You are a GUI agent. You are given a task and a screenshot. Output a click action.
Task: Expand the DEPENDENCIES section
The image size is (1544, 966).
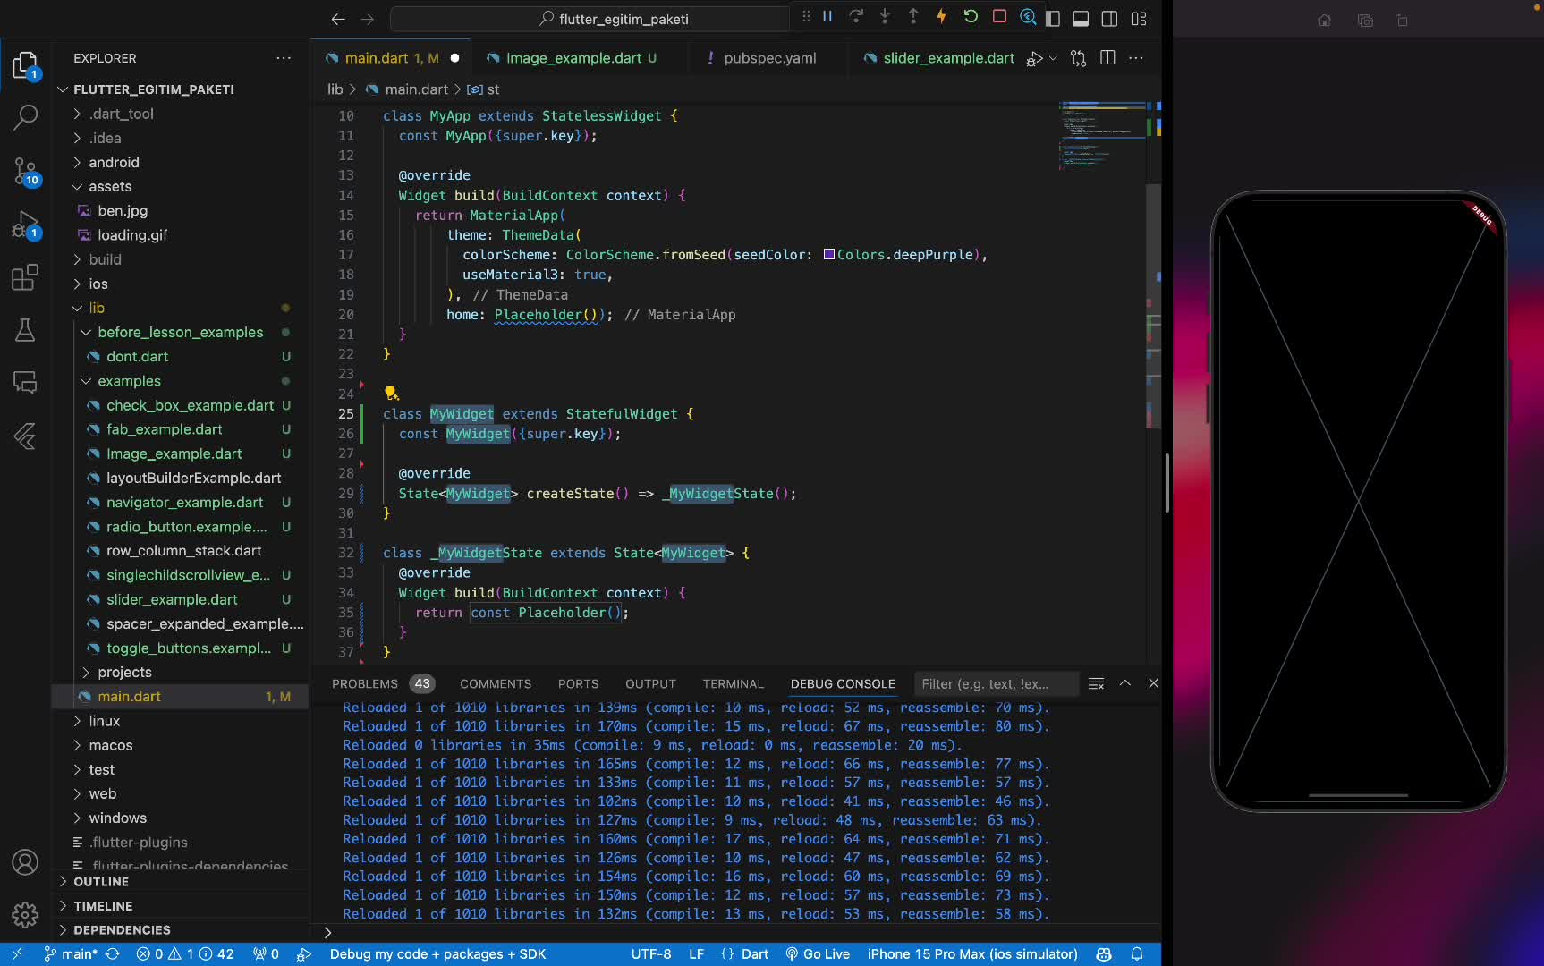tap(122, 930)
